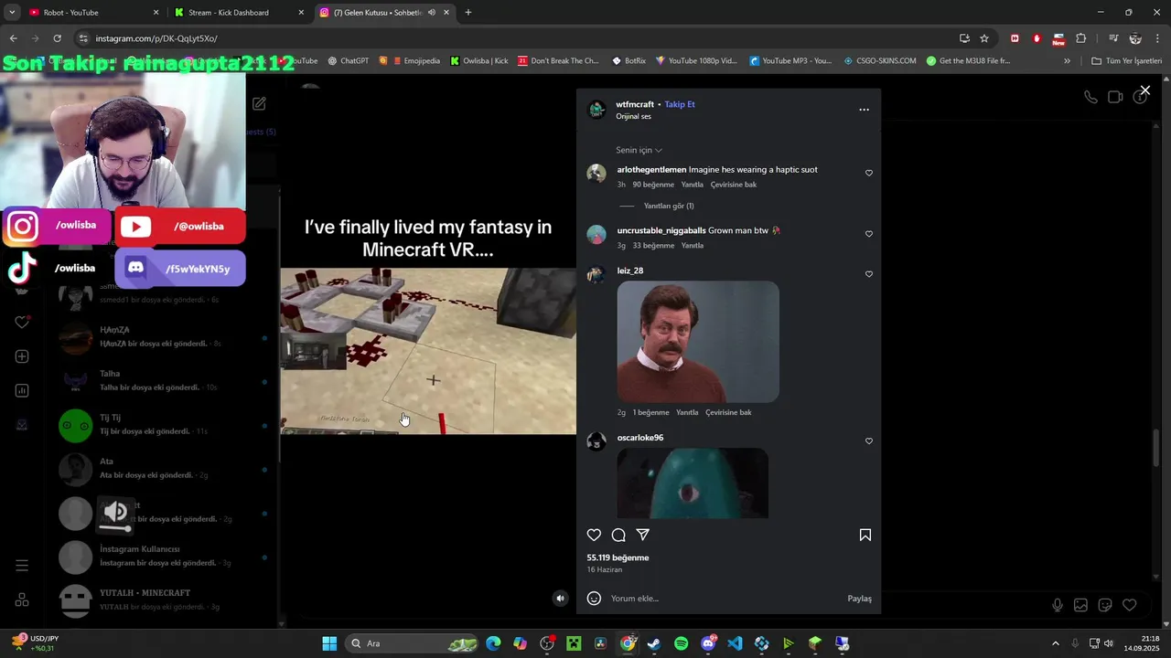Click the 55.119 beğenme likes count

[618, 557]
